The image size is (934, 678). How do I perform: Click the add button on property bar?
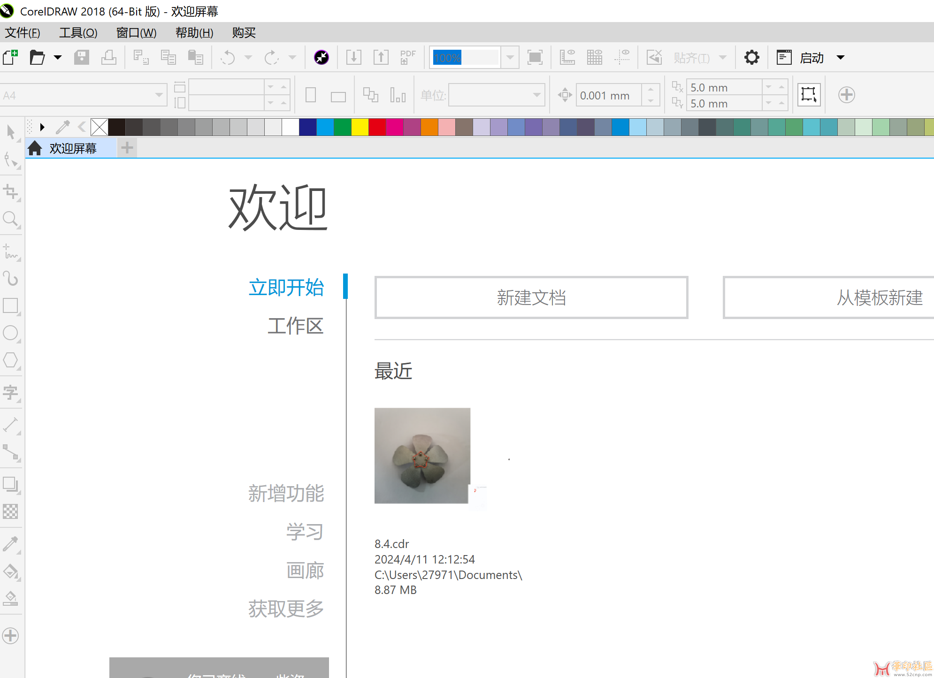[x=847, y=95]
